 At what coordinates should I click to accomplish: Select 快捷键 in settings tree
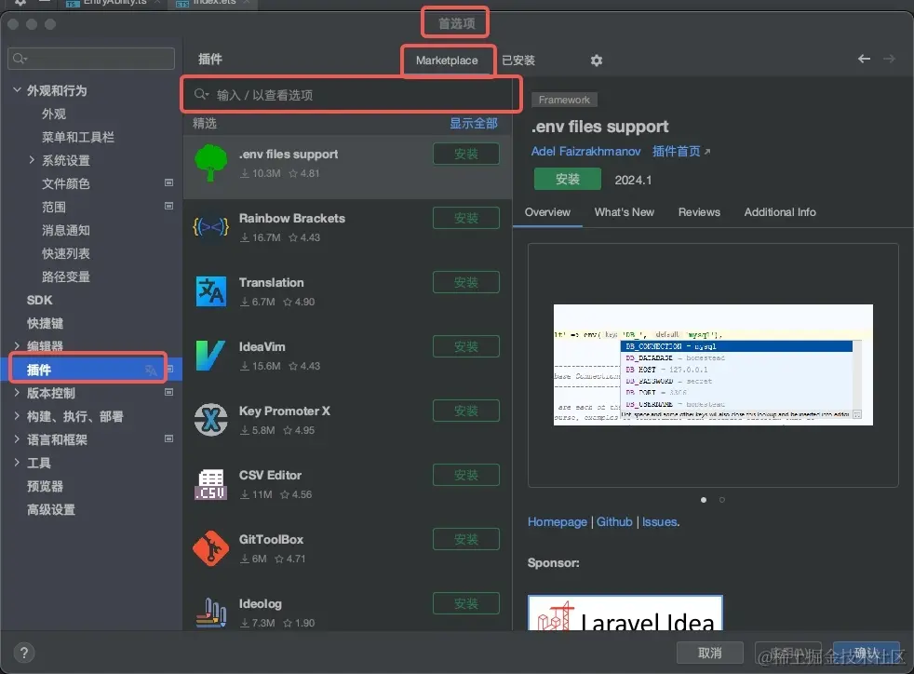click(x=45, y=323)
